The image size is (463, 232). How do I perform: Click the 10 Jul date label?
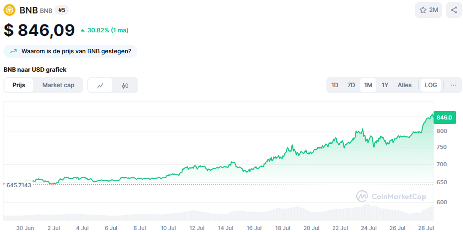tap(168, 228)
